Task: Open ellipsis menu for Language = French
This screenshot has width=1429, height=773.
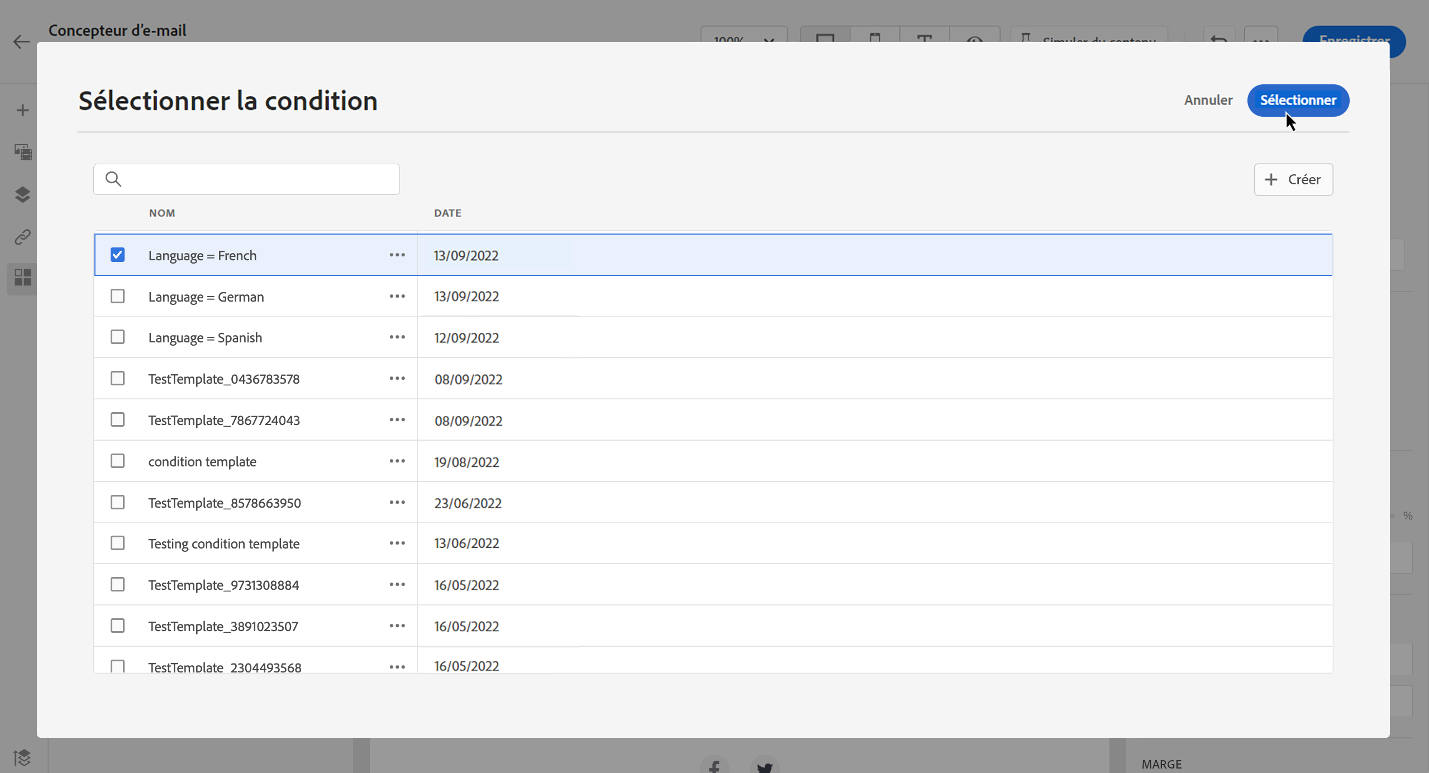Action: (x=397, y=255)
